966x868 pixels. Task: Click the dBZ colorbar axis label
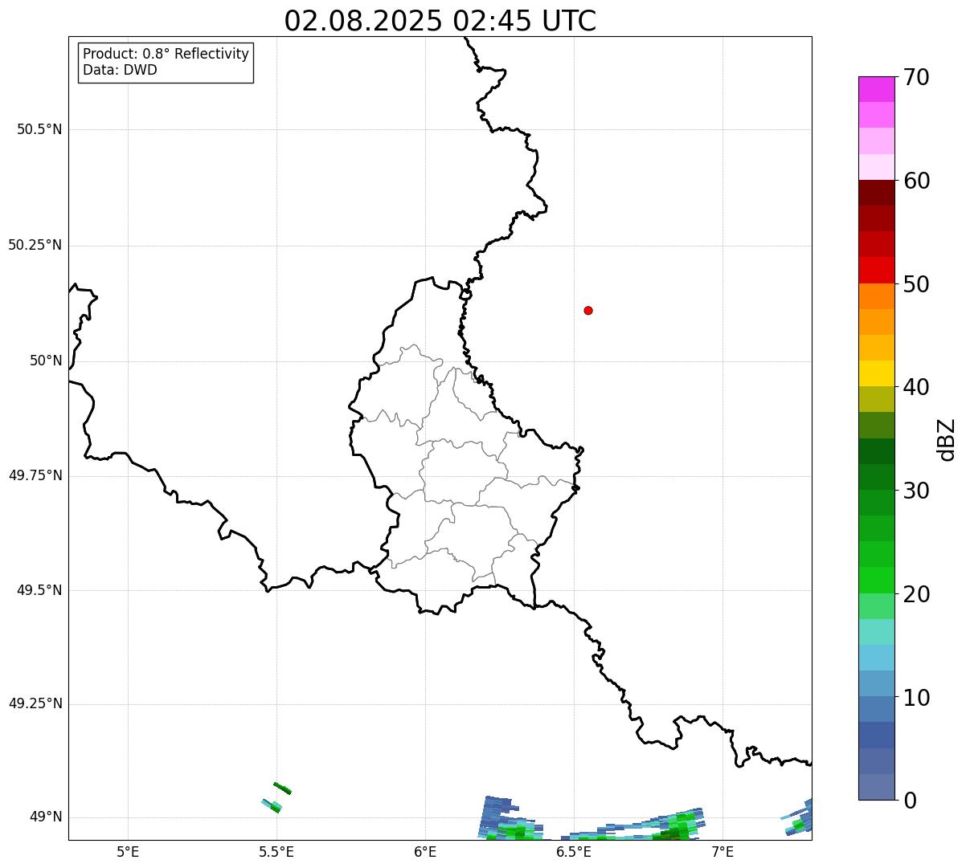click(947, 439)
